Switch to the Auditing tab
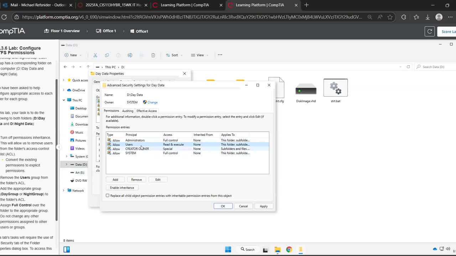The image size is (456, 256). point(128,111)
